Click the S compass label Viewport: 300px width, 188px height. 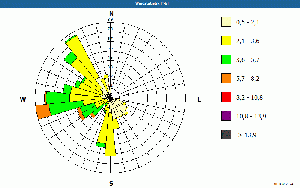111,183
